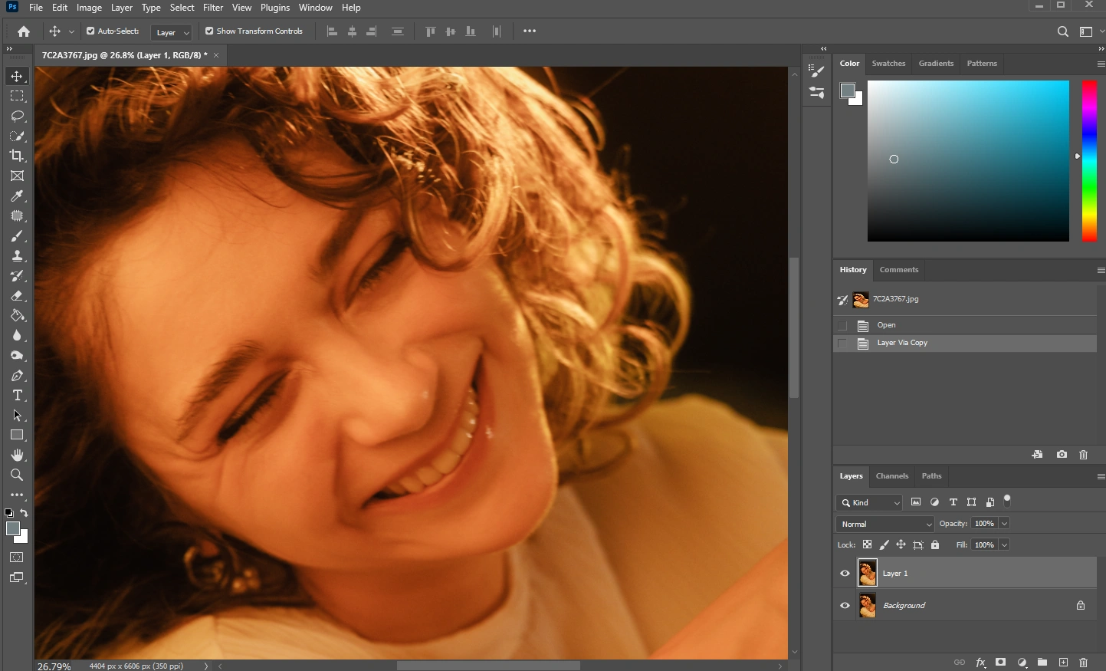Select the Lasso tool
Screen dimensions: 1106x671
(17, 116)
